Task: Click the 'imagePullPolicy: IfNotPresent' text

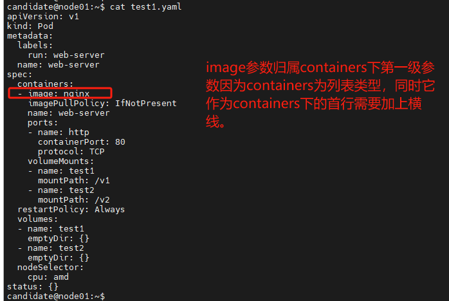Action: 102,103
